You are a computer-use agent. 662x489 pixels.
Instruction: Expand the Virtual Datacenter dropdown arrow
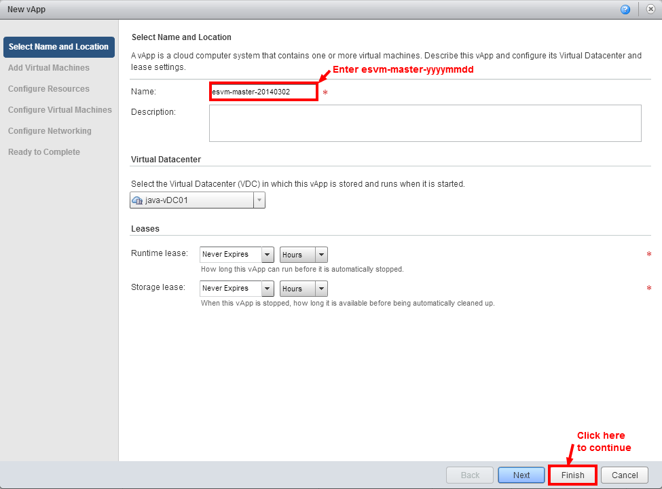coord(259,200)
